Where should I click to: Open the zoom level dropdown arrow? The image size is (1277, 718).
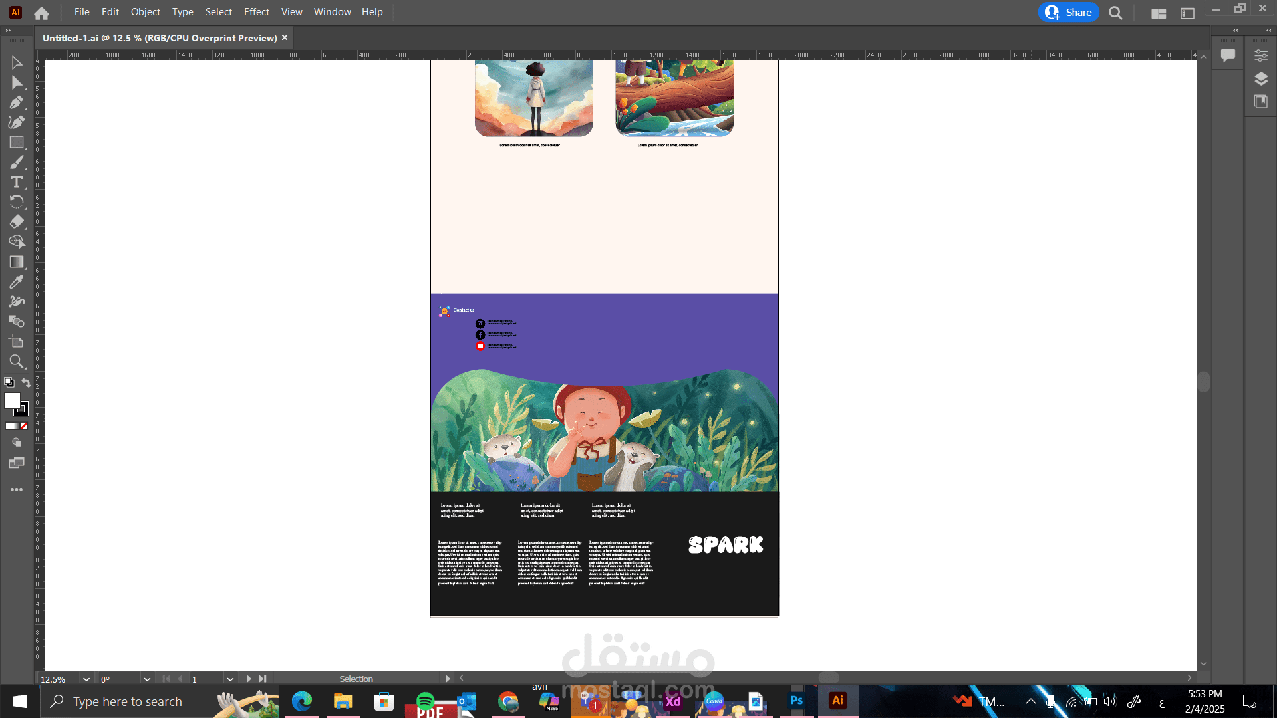86,679
